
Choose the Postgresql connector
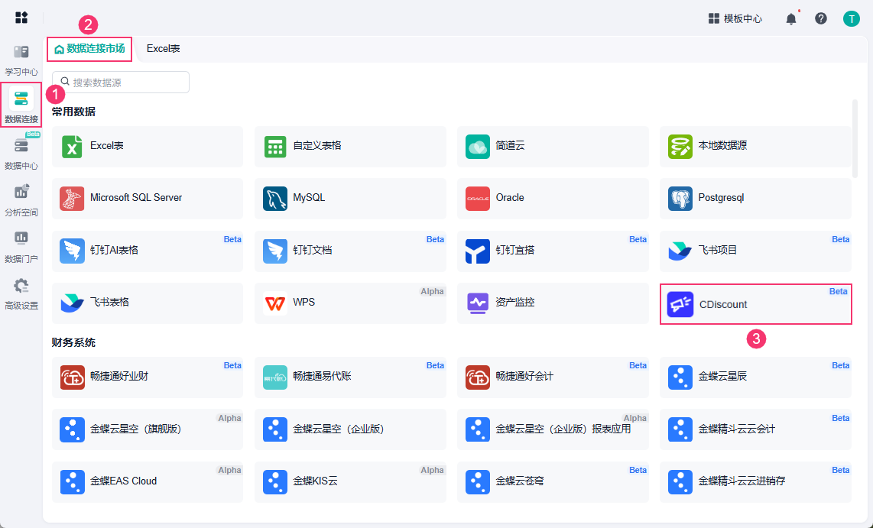click(x=755, y=199)
